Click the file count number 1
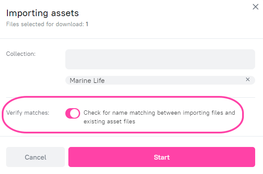This screenshot has width=263, height=174. coord(87,24)
